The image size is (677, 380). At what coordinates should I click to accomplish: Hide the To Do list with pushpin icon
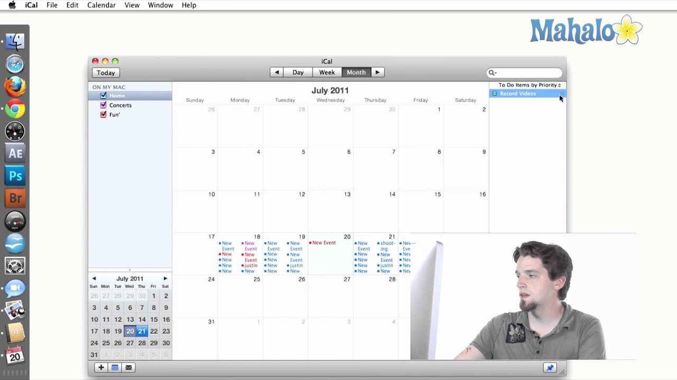(550, 368)
